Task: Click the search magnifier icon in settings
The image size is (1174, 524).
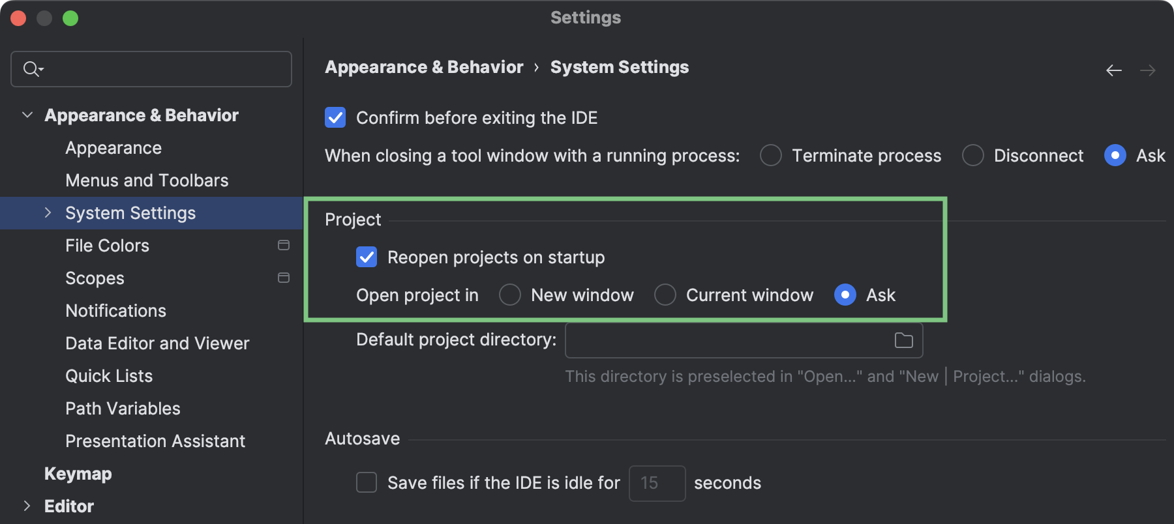Action: pyautogui.click(x=33, y=68)
